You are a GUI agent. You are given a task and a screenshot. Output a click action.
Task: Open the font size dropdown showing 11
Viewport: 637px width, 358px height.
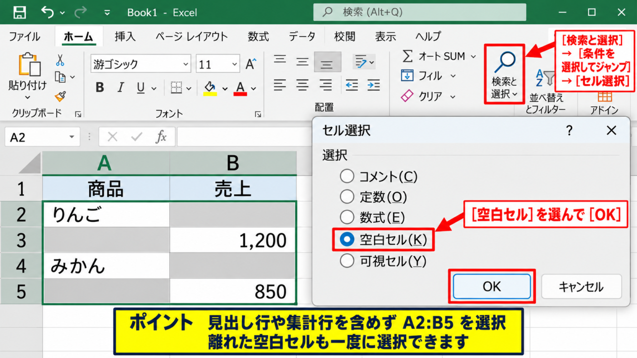pyautogui.click(x=235, y=64)
